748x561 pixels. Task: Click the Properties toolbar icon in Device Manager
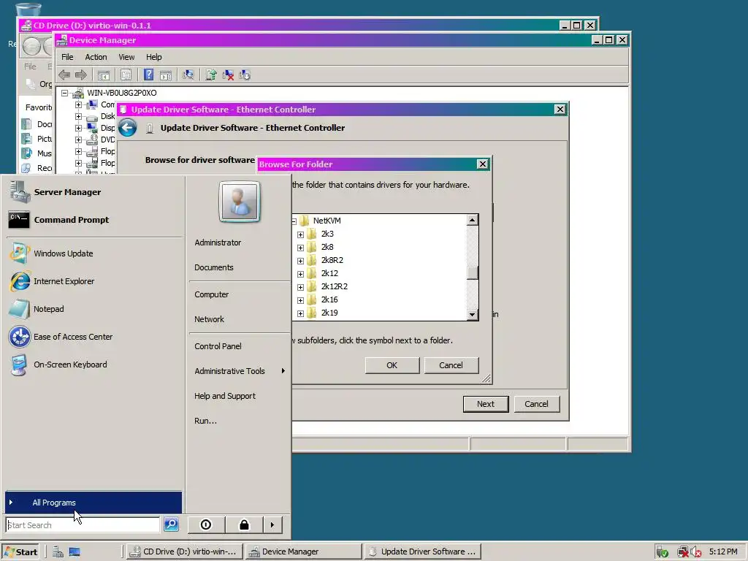click(126, 75)
